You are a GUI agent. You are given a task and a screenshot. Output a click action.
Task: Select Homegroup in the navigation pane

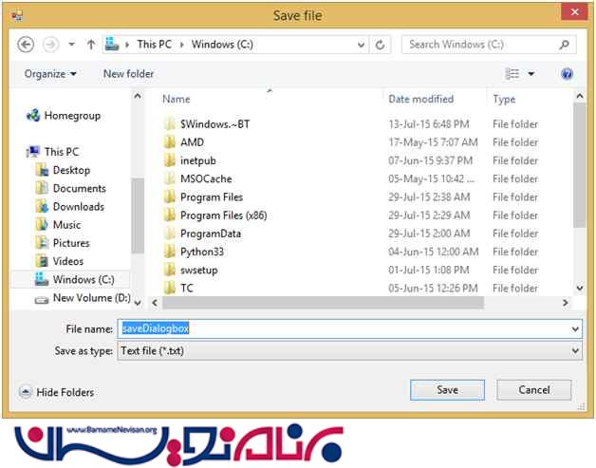71,116
